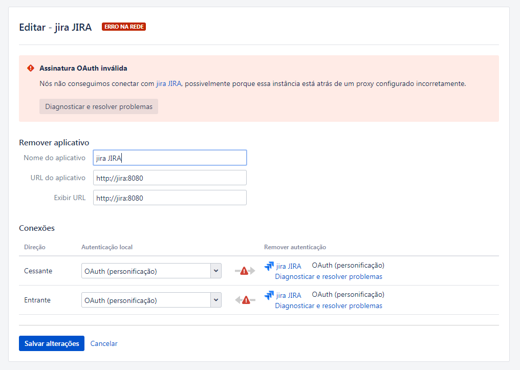Open jira JIRA link in Cessante row
Image resolution: width=520 pixels, height=370 pixels.
(x=289, y=266)
